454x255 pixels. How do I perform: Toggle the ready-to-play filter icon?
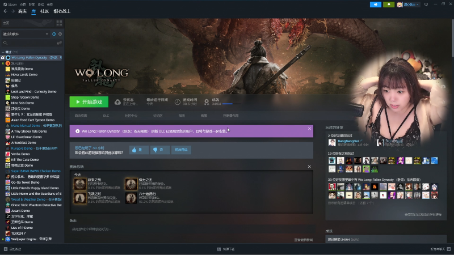pyautogui.click(x=60, y=34)
